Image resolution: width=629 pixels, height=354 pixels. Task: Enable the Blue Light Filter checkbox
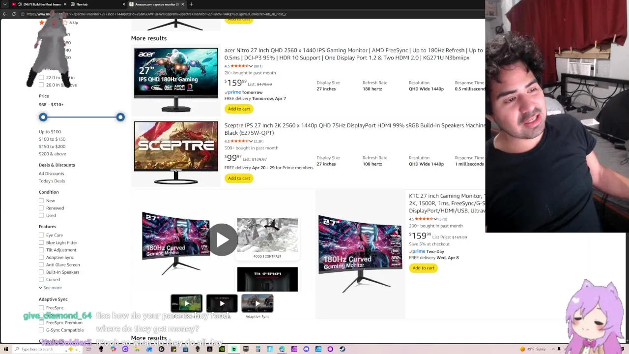point(41,242)
